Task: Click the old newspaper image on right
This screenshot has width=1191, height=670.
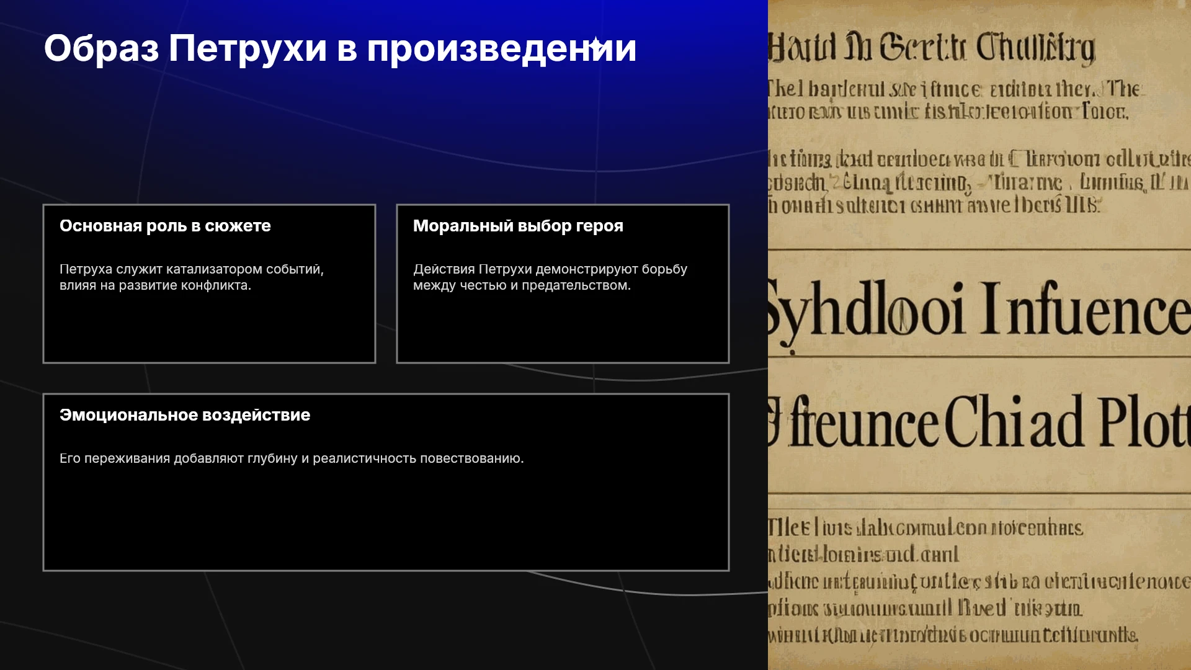Action: pos(979,335)
